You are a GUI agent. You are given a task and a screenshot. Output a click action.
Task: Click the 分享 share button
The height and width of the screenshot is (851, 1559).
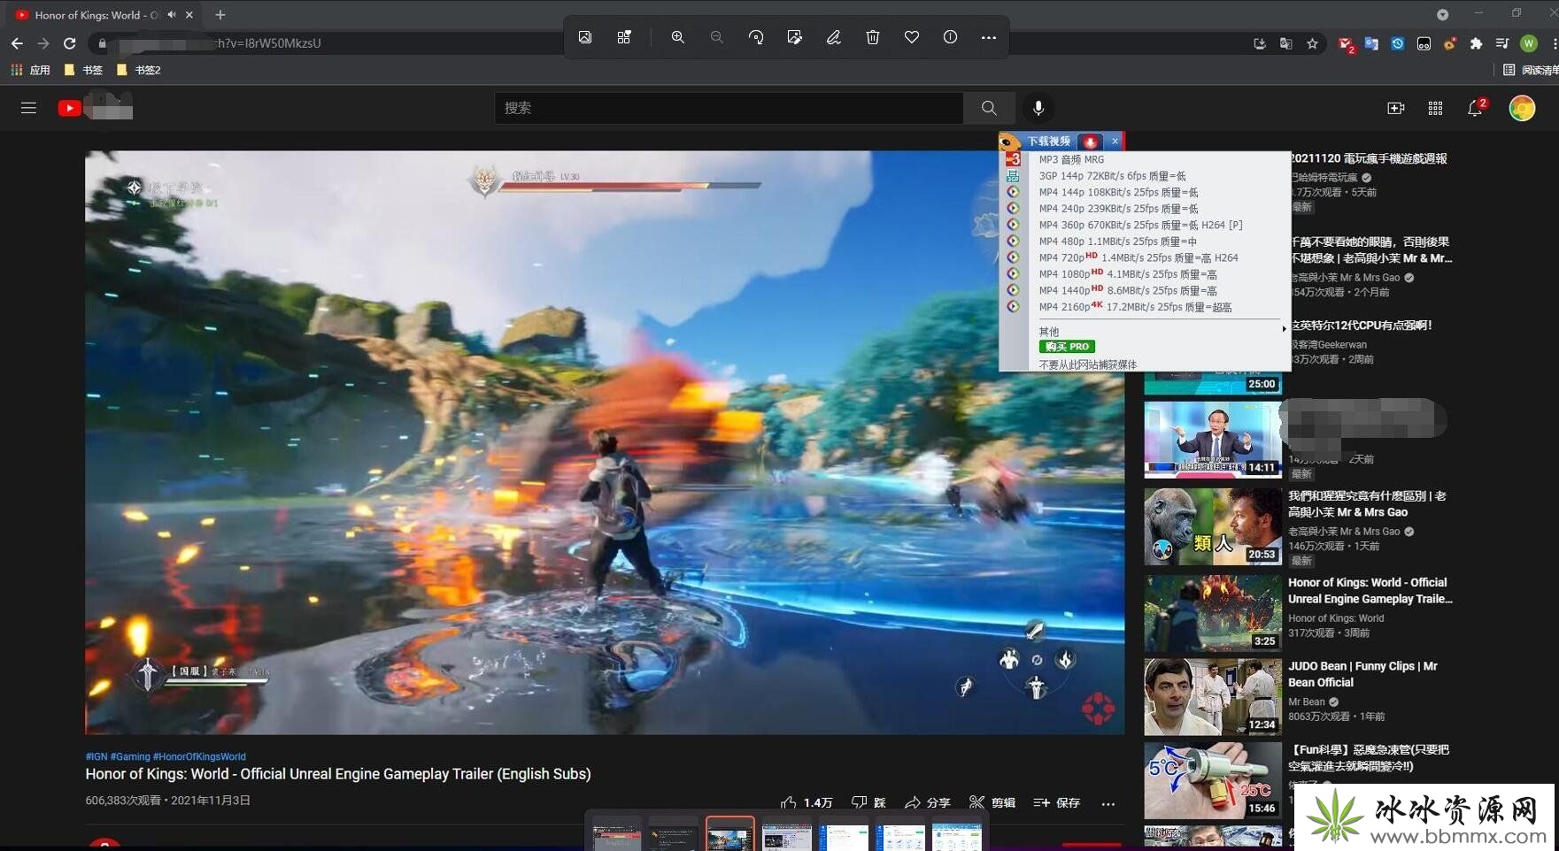point(927,802)
